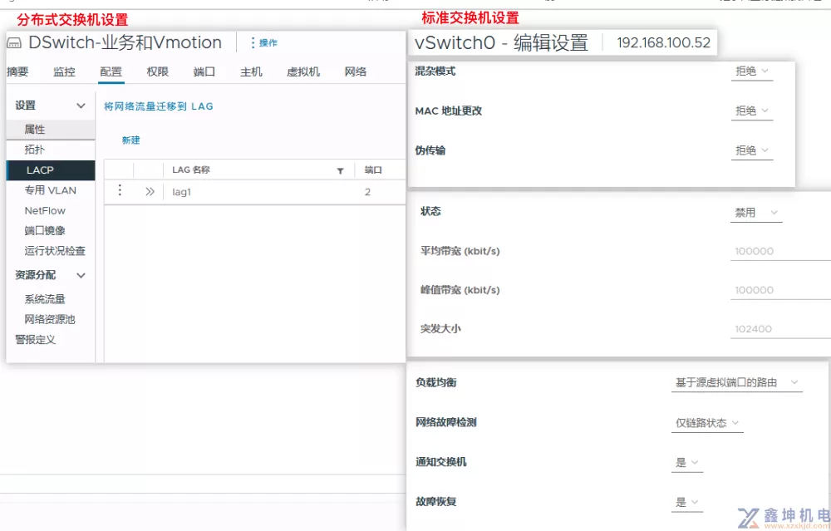This screenshot has height=531, width=831.
Task: Expand lag1 row details with double-arrow
Action: (x=150, y=192)
